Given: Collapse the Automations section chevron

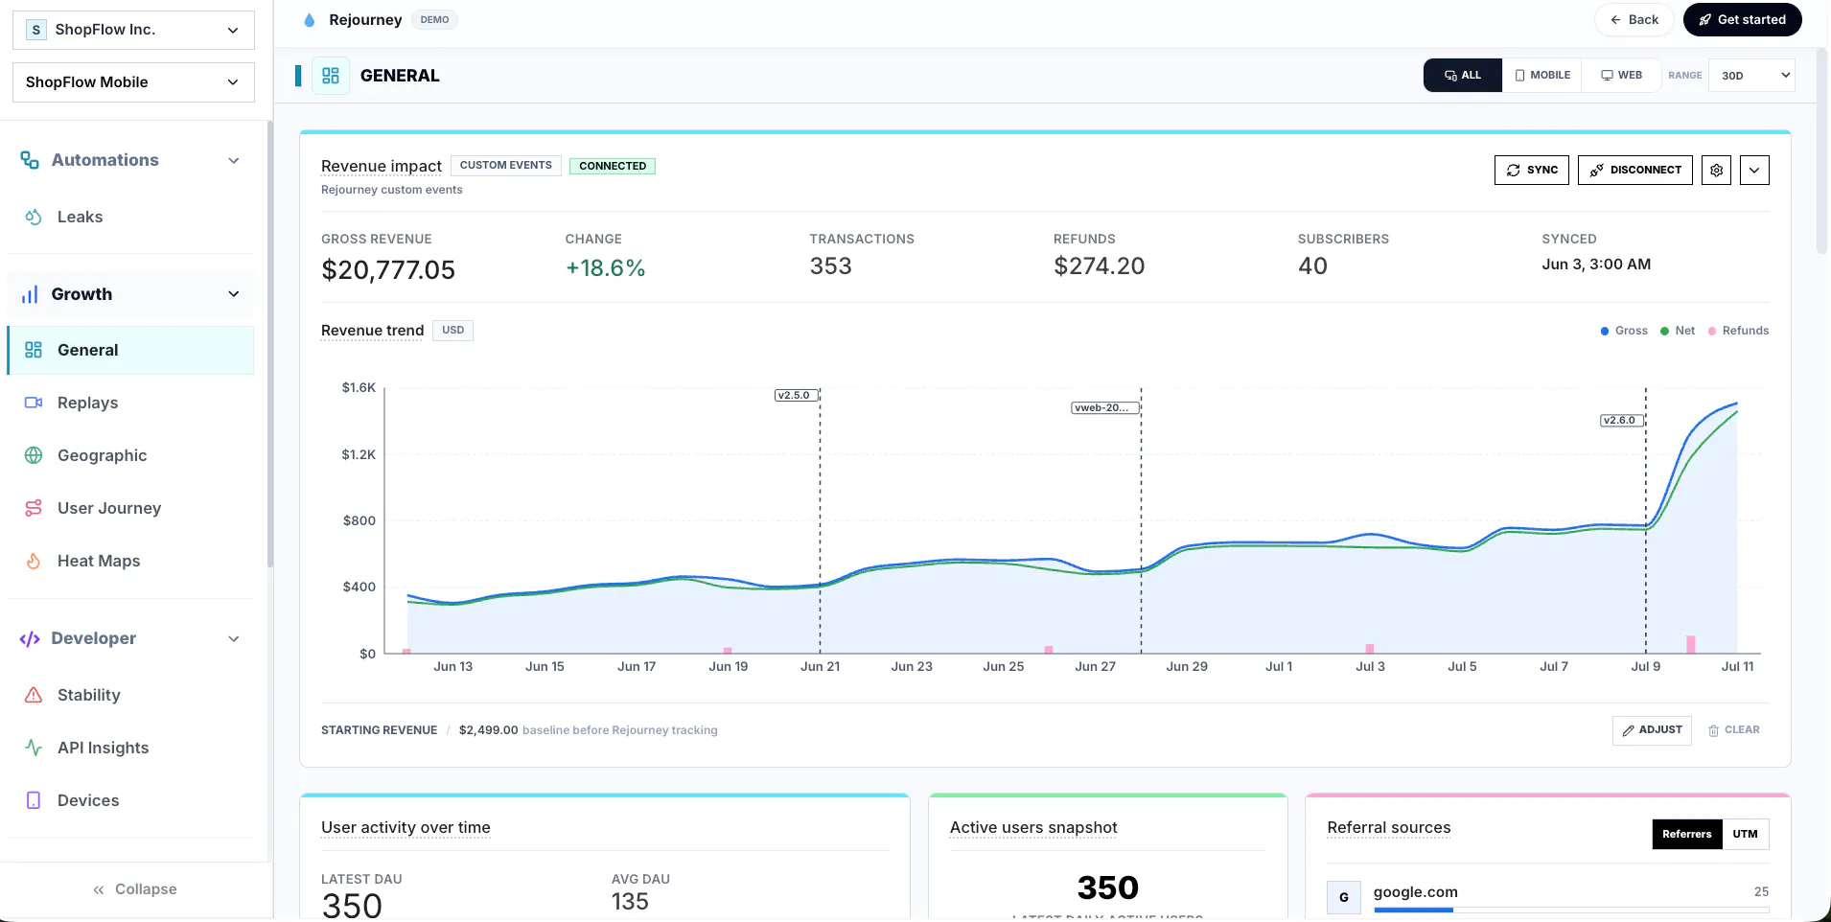Looking at the screenshot, I should (x=234, y=160).
